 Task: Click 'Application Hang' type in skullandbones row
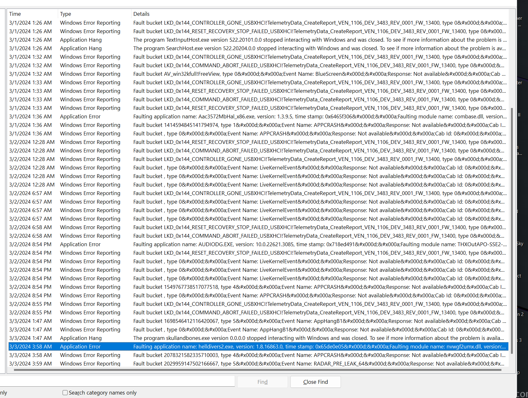(x=81, y=338)
